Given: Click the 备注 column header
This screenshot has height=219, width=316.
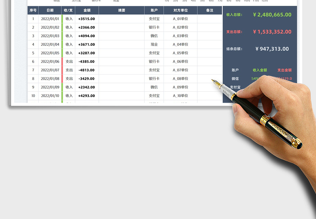Looking at the screenshot, I should pos(210,10).
